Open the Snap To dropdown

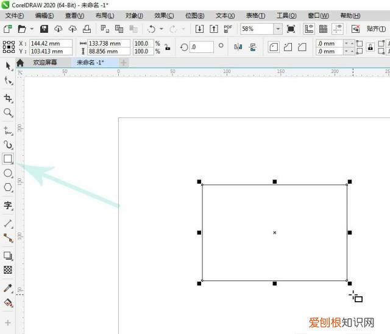pyautogui.click(x=377, y=29)
